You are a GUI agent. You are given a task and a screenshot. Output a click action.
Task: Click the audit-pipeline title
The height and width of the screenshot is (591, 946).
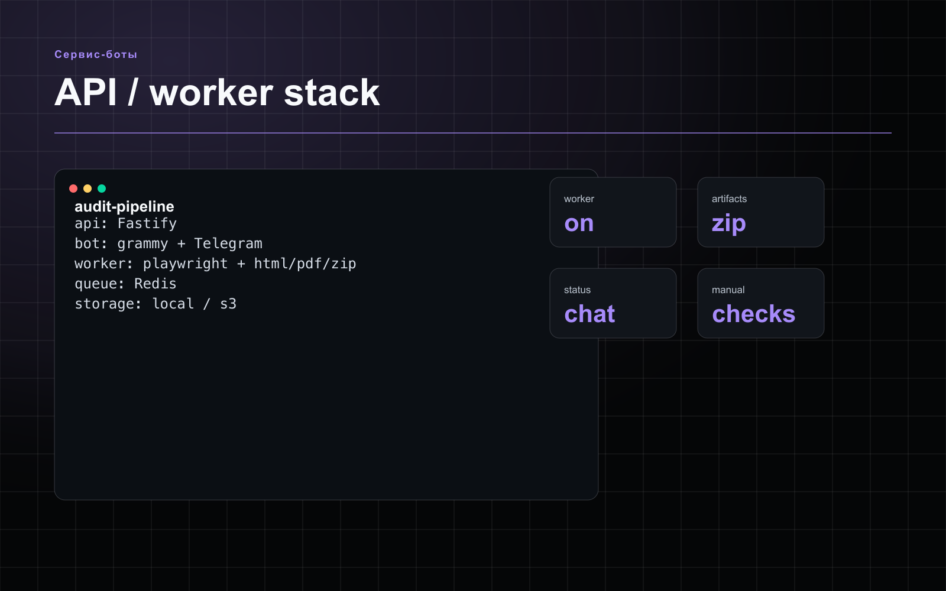[x=124, y=206]
